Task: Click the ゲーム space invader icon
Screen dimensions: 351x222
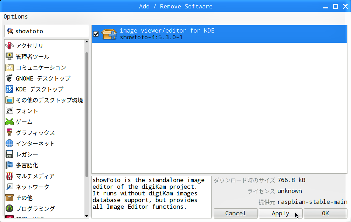Action: point(9,122)
